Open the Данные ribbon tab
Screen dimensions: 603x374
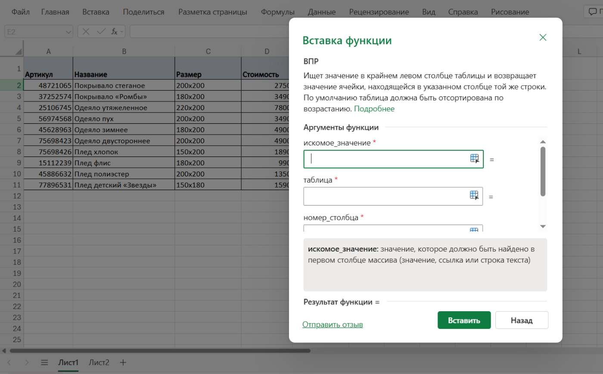[321, 12]
